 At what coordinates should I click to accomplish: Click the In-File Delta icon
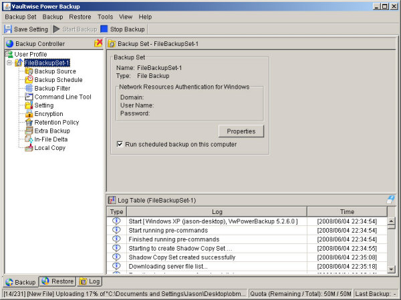tap(29, 139)
